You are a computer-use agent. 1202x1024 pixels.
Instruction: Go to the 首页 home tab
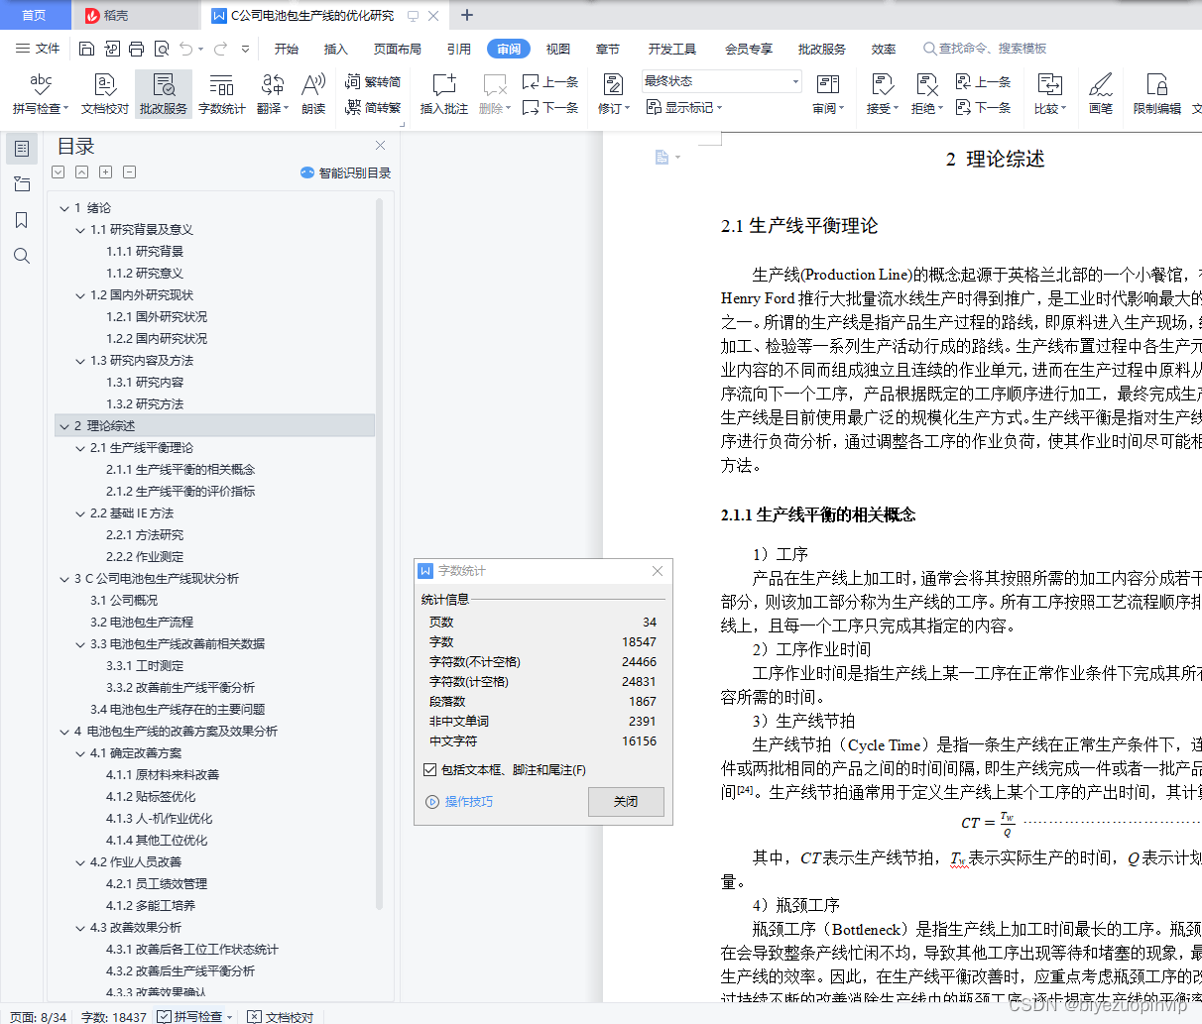click(35, 15)
